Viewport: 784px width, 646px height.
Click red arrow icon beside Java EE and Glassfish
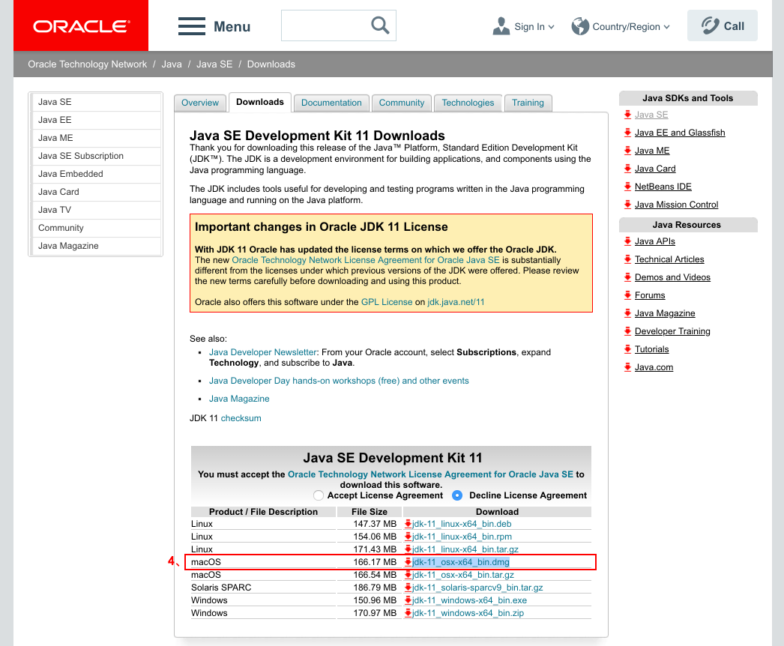(x=627, y=133)
